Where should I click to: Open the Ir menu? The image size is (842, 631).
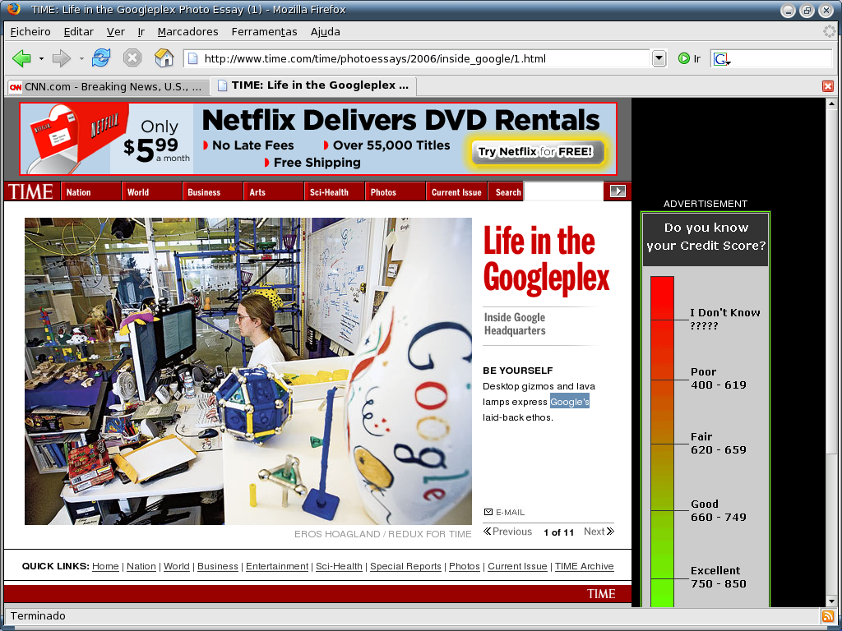[141, 32]
